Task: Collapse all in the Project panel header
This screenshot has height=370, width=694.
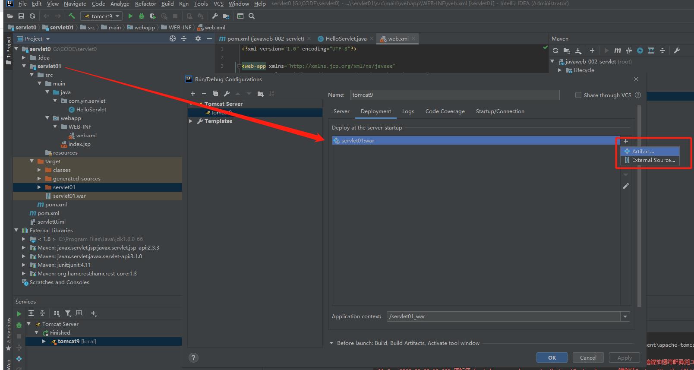Action: click(x=184, y=38)
